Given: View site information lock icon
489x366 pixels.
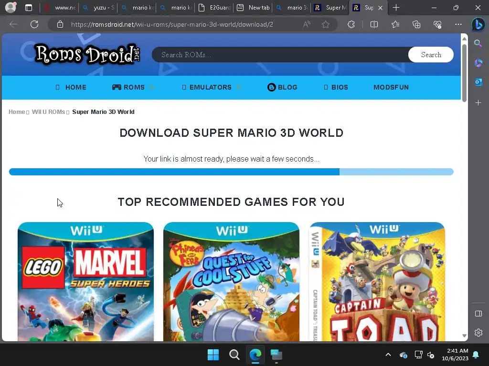Looking at the screenshot, I should point(60,24).
